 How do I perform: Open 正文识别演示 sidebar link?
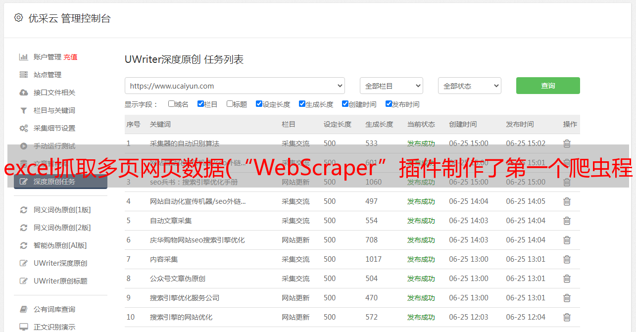(x=54, y=327)
